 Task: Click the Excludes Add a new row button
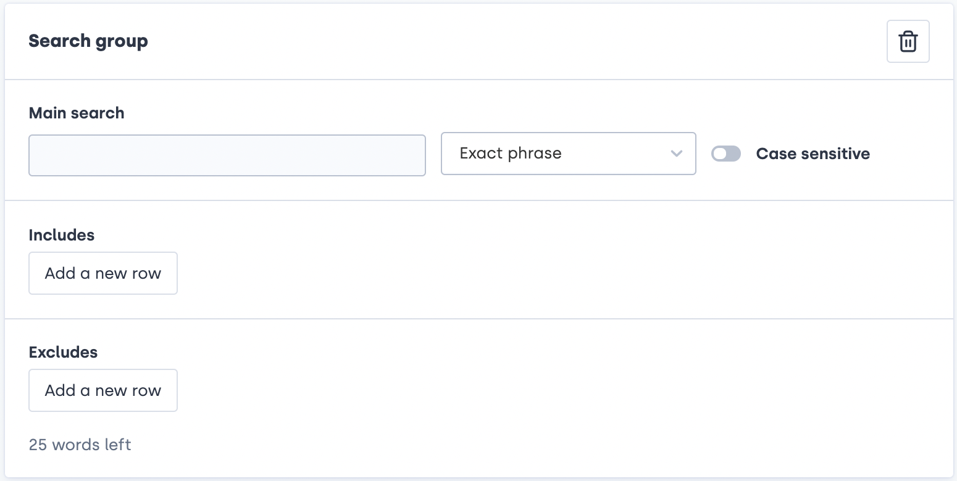103,390
